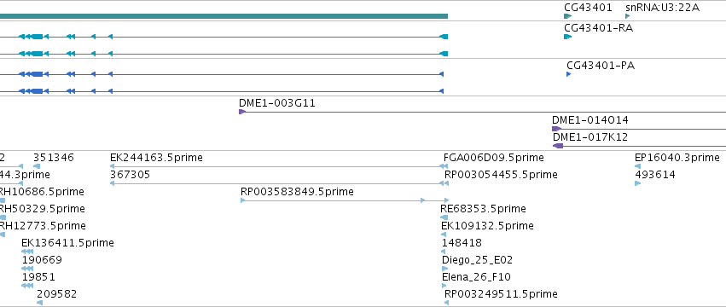
Task: Open the EK244163.5prime feature label
Action: click(x=156, y=158)
